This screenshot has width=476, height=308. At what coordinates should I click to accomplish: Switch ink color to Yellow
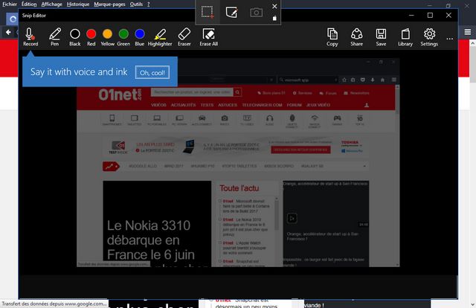[x=107, y=34]
